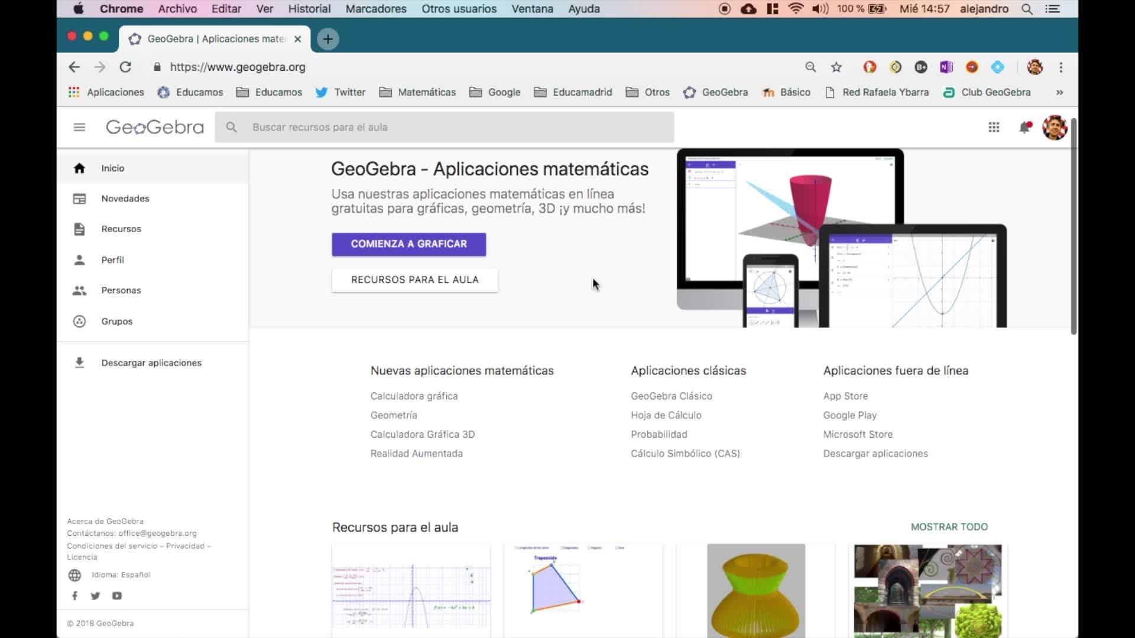Reload the page in Chrome
The height and width of the screenshot is (638, 1135).
125,67
